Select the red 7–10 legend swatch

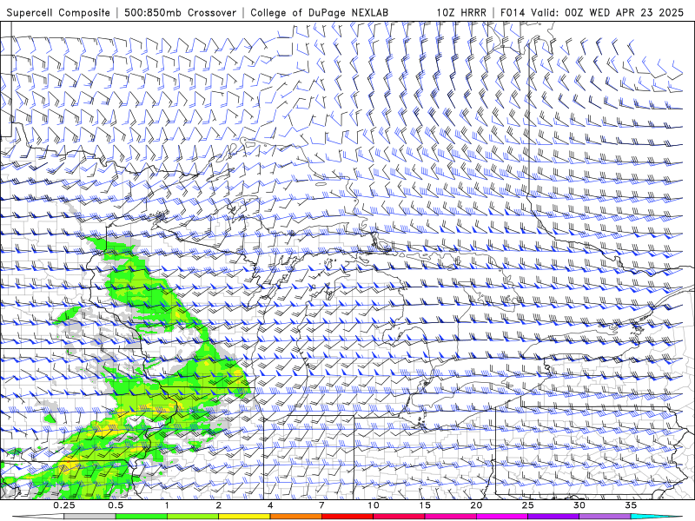(347, 517)
